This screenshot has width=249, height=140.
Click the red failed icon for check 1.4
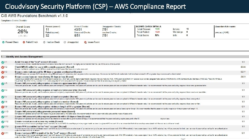click(2, 77)
